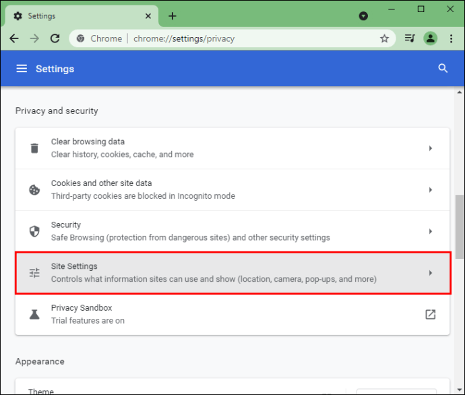The height and width of the screenshot is (395, 465).
Task: Click the Privacy and security heading
Action: [57, 111]
